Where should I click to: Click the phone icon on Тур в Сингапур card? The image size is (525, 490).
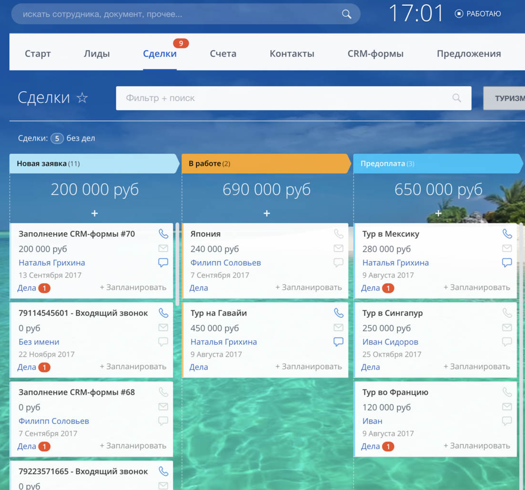click(x=507, y=313)
